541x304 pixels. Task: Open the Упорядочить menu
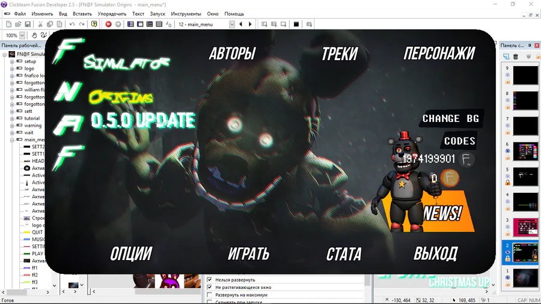point(112,14)
